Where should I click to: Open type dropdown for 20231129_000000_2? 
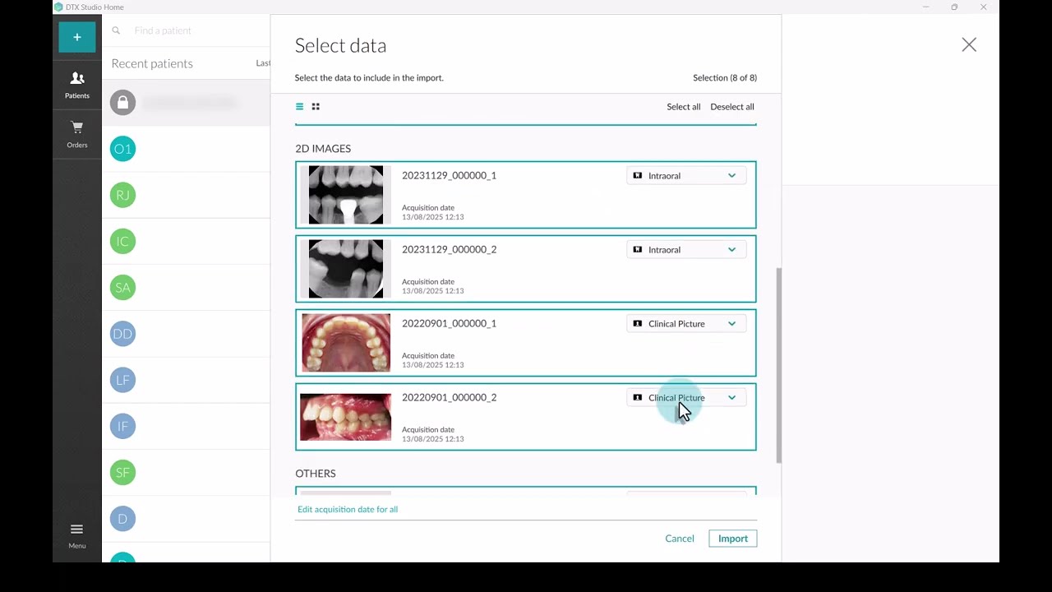686,249
